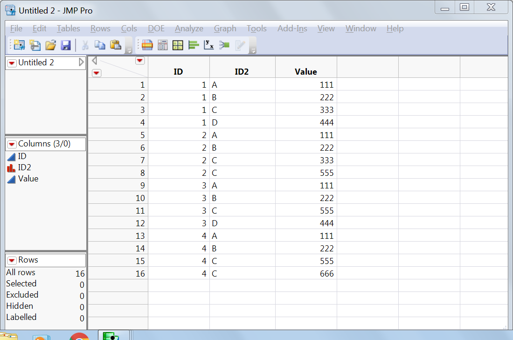Click the green run script toolbar icon
This screenshot has width=513, height=340.
pos(223,45)
